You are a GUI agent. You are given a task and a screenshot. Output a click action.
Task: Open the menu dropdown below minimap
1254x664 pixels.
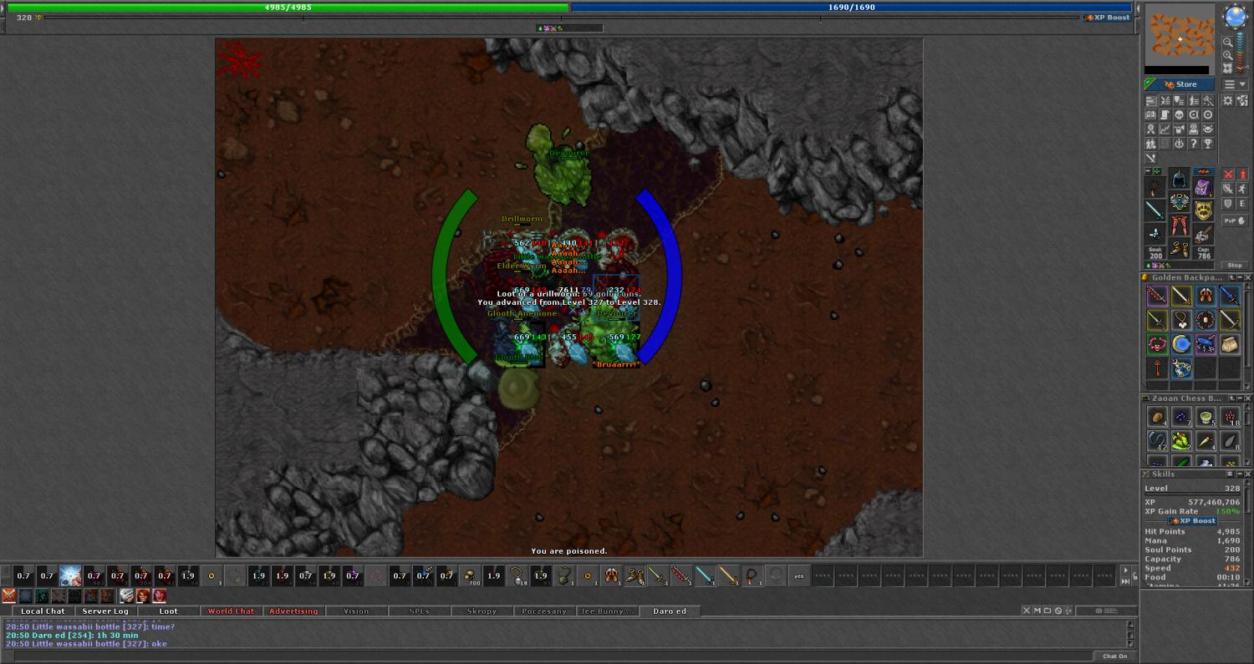click(x=1236, y=84)
